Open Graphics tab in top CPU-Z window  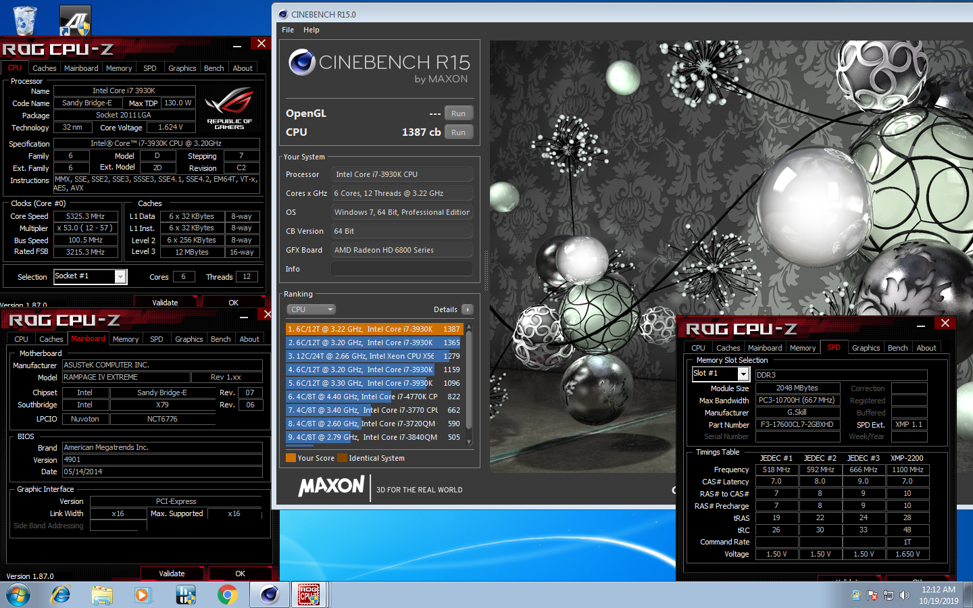(182, 68)
